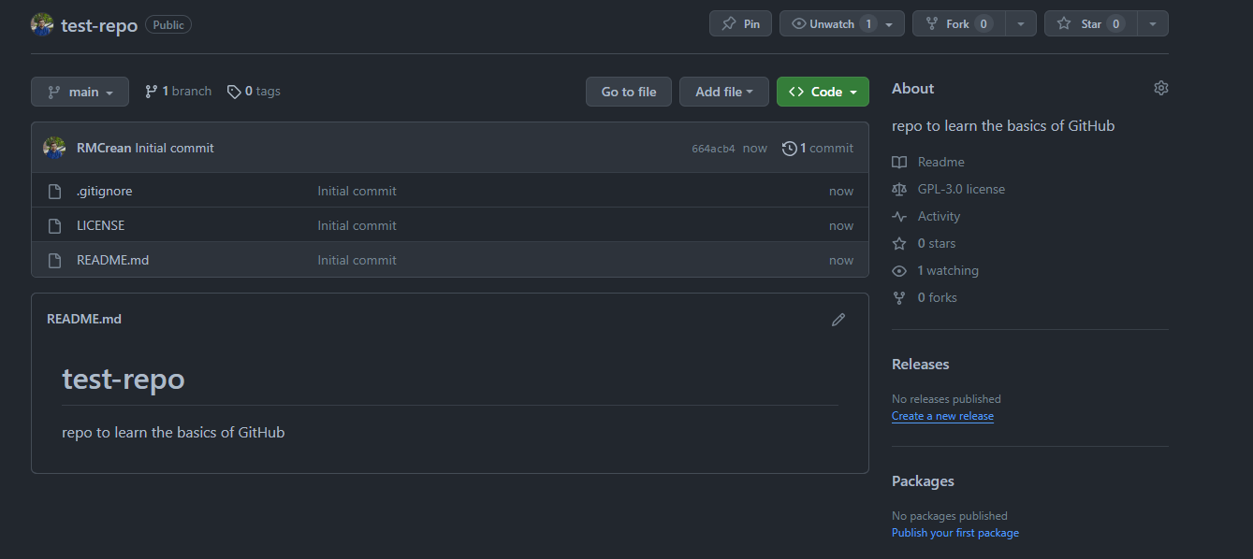Click the repo description text under About

coord(1003,125)
